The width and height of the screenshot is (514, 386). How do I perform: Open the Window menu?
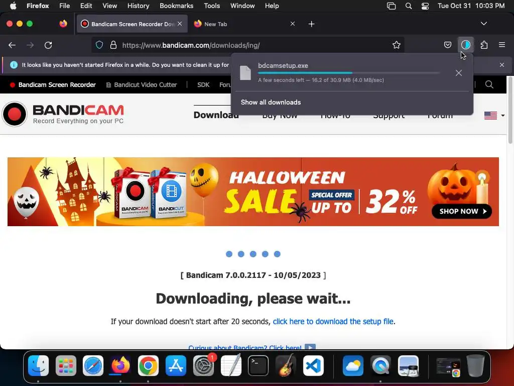[x=242, y=6]
